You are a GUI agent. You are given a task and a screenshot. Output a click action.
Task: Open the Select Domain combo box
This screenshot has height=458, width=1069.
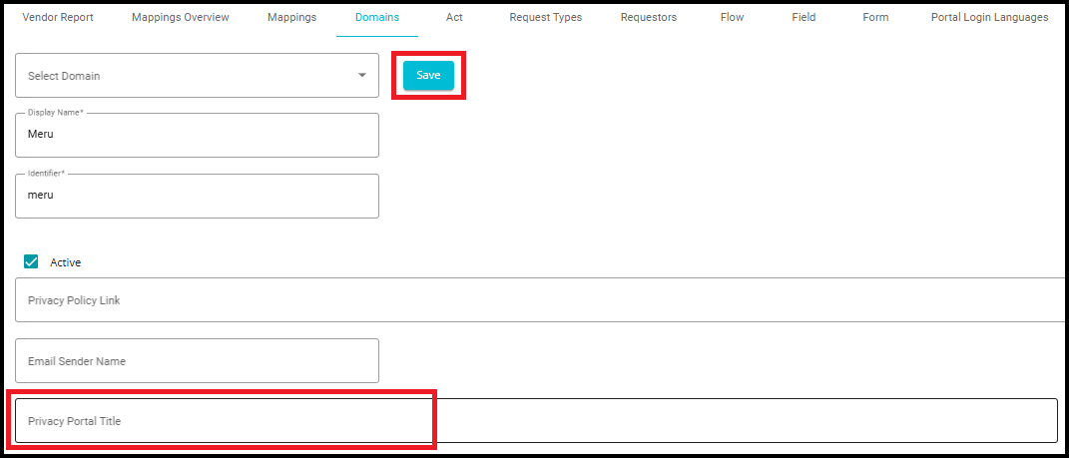point(180,76)
